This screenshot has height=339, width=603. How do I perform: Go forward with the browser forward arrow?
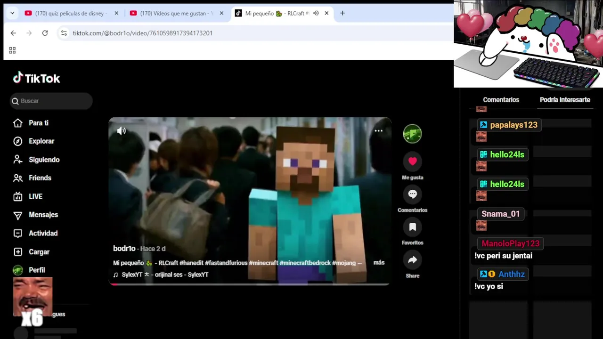(29, 33)
